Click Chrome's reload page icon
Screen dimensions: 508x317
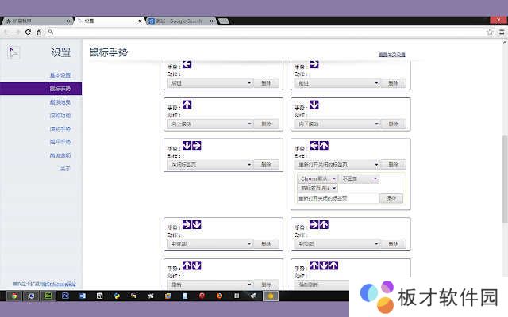(x=28, y=32)
